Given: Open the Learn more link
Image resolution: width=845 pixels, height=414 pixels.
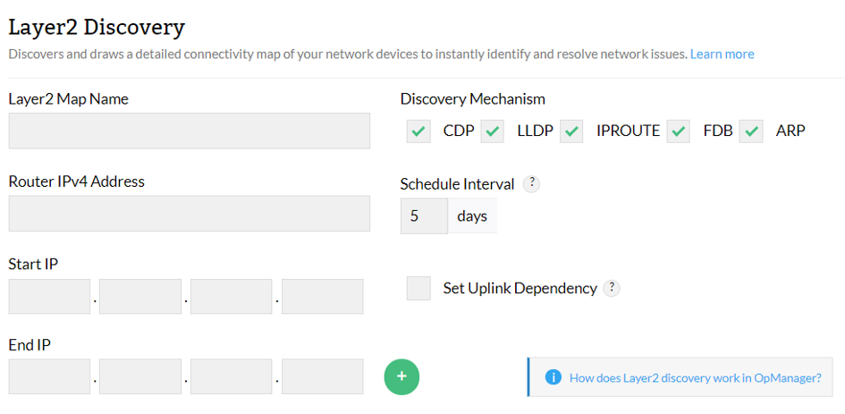Looking at the screenshot, I should pos(722,54).
